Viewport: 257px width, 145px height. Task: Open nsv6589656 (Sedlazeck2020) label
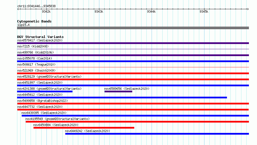tap(127, 89)
